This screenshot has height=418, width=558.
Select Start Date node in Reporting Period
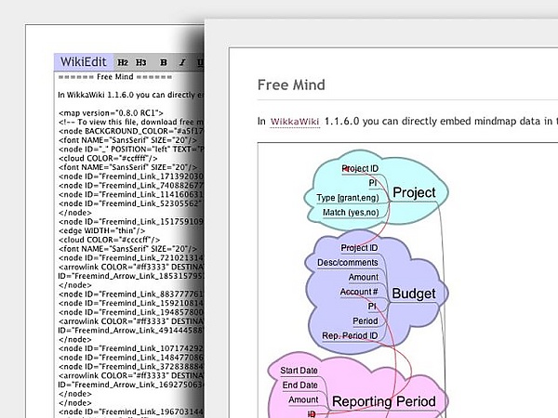point(299,371)
